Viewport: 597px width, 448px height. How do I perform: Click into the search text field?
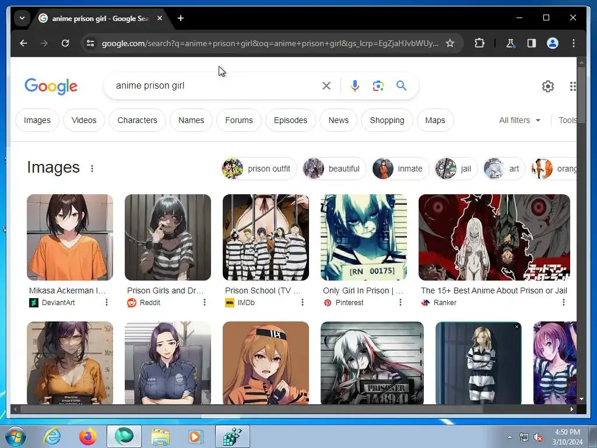coord(215,86)
